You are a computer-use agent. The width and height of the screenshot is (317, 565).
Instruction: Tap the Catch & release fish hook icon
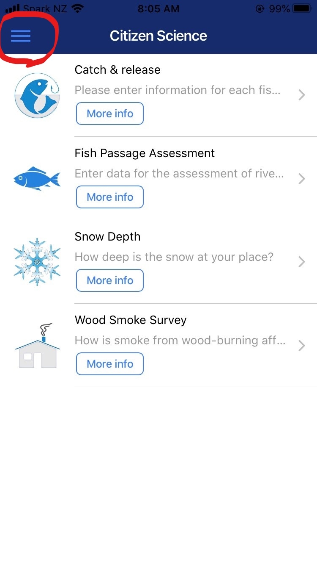(37, 95)
